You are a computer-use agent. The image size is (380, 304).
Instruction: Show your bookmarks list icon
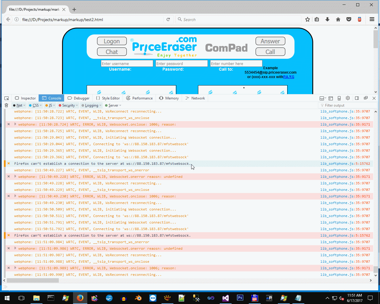317,20
